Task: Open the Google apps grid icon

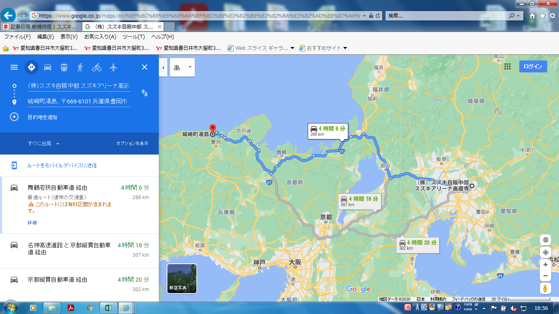Action: pos(507,67)
